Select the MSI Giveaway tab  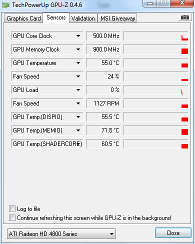117,18
